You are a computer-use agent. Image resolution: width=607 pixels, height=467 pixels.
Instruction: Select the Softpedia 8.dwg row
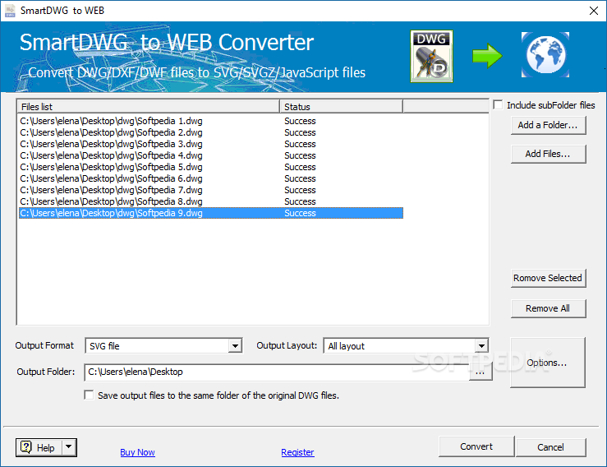click(x=211, y=201)
